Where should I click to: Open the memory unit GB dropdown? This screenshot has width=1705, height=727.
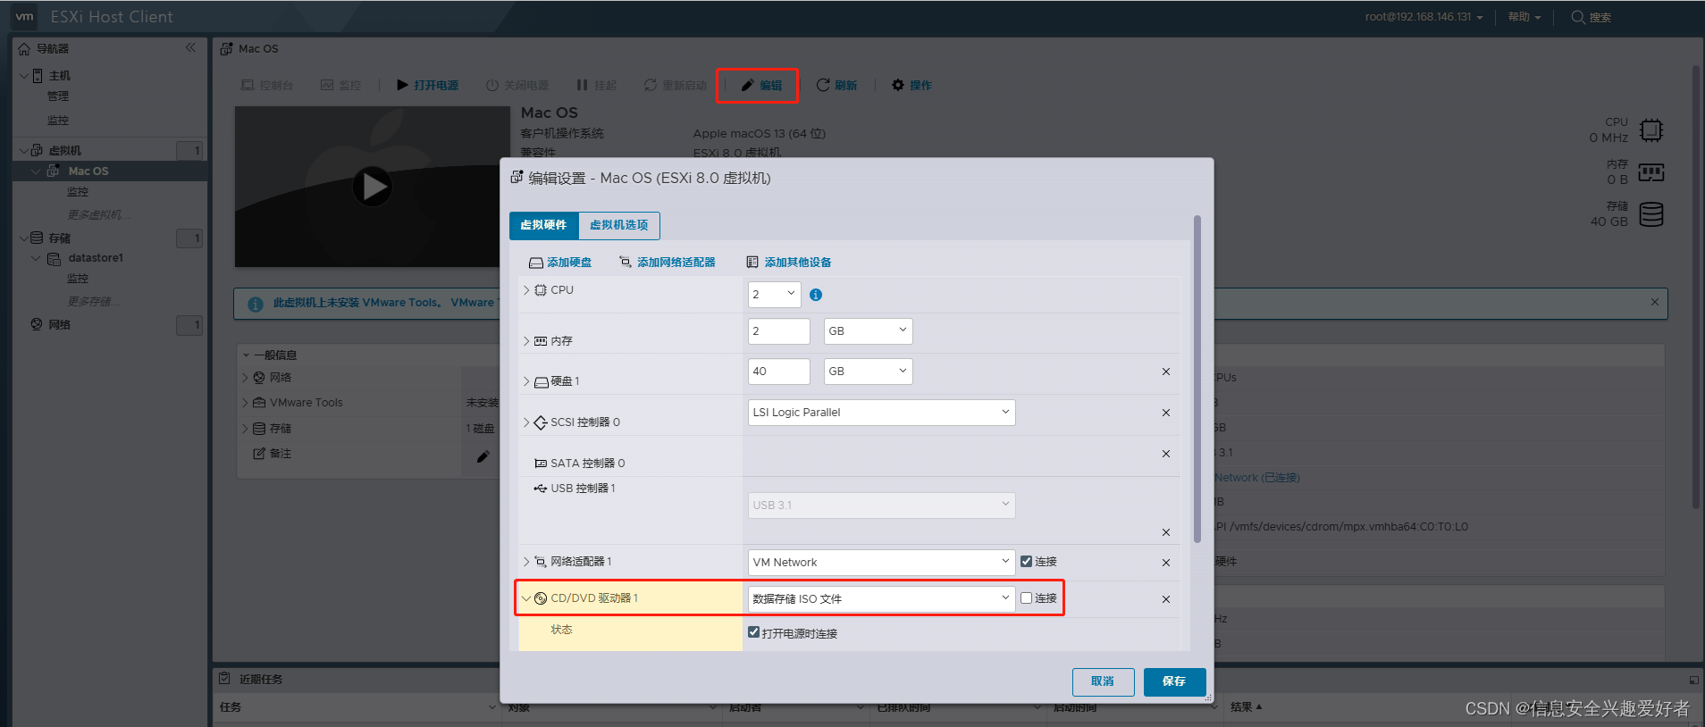tap(868, 330)
